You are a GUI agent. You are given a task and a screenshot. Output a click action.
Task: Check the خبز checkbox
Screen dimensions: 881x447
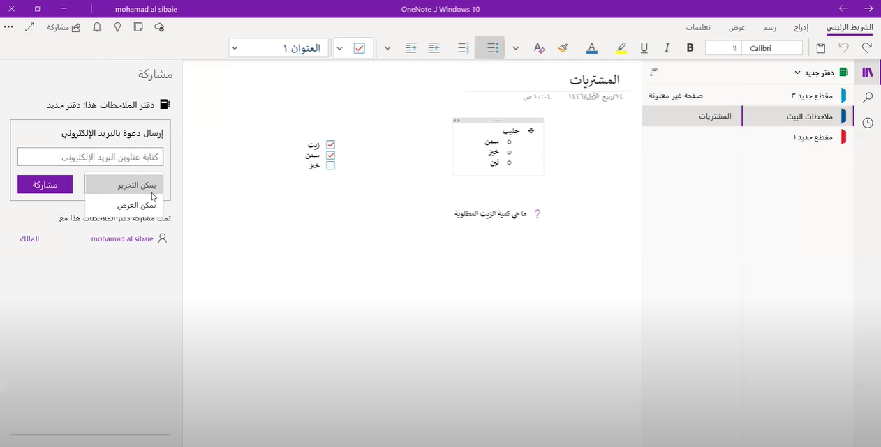pyautogui.click(x=331, y=165)
